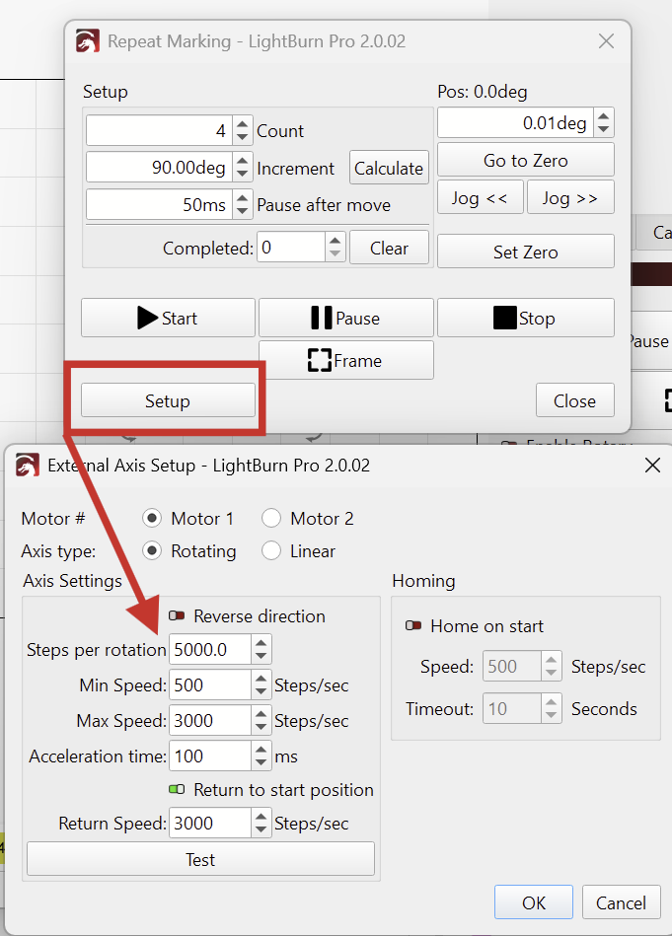Increase 0.01deg jog distance up arrow
672x936 pixels.
603,115
